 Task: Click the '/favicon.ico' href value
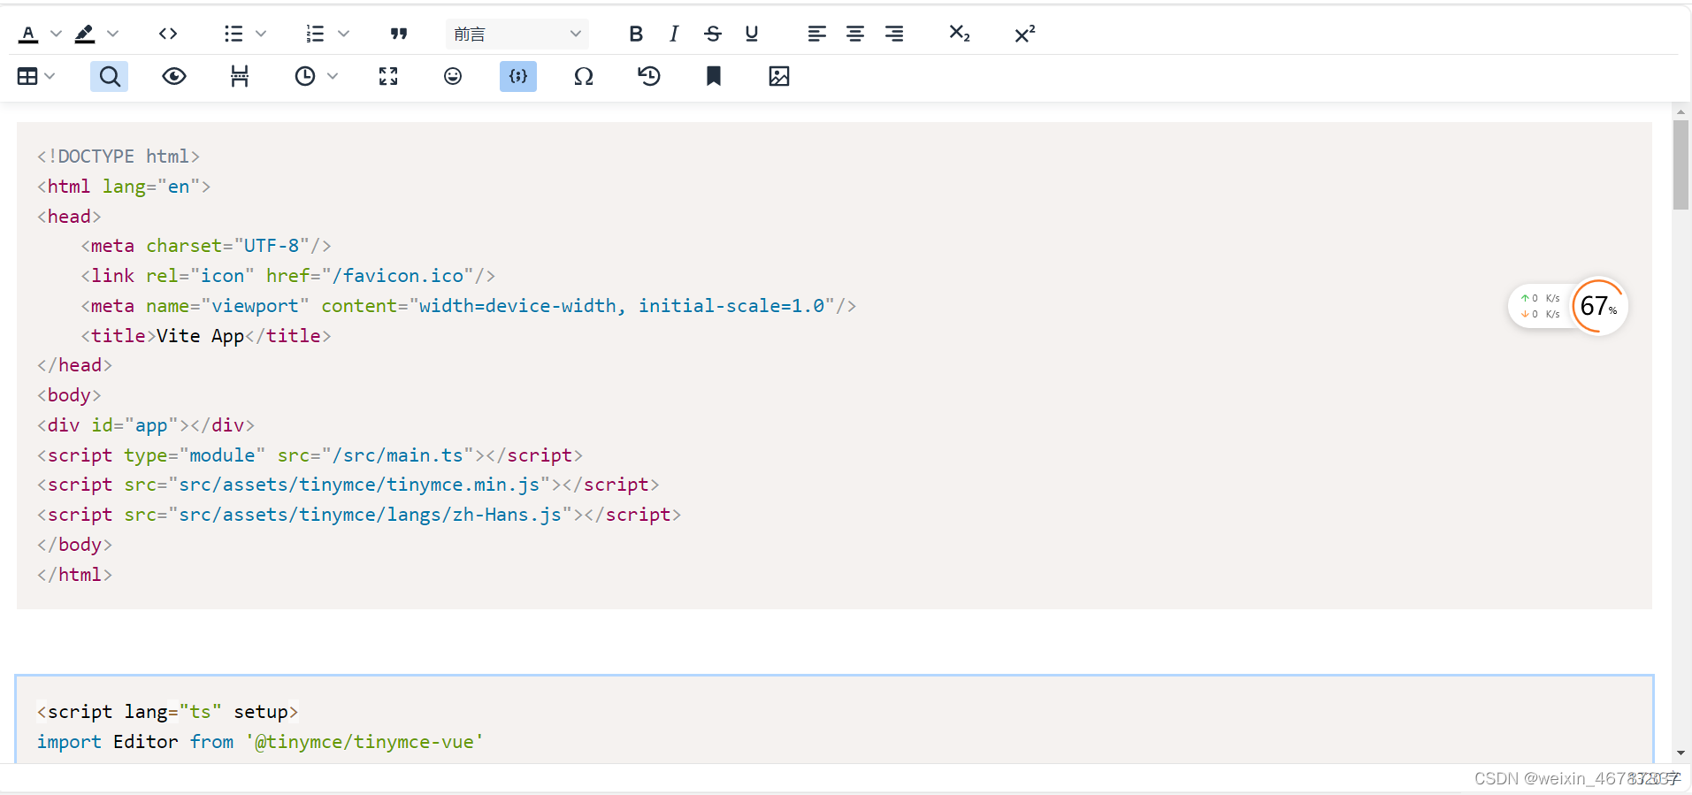tap(398, 276)
